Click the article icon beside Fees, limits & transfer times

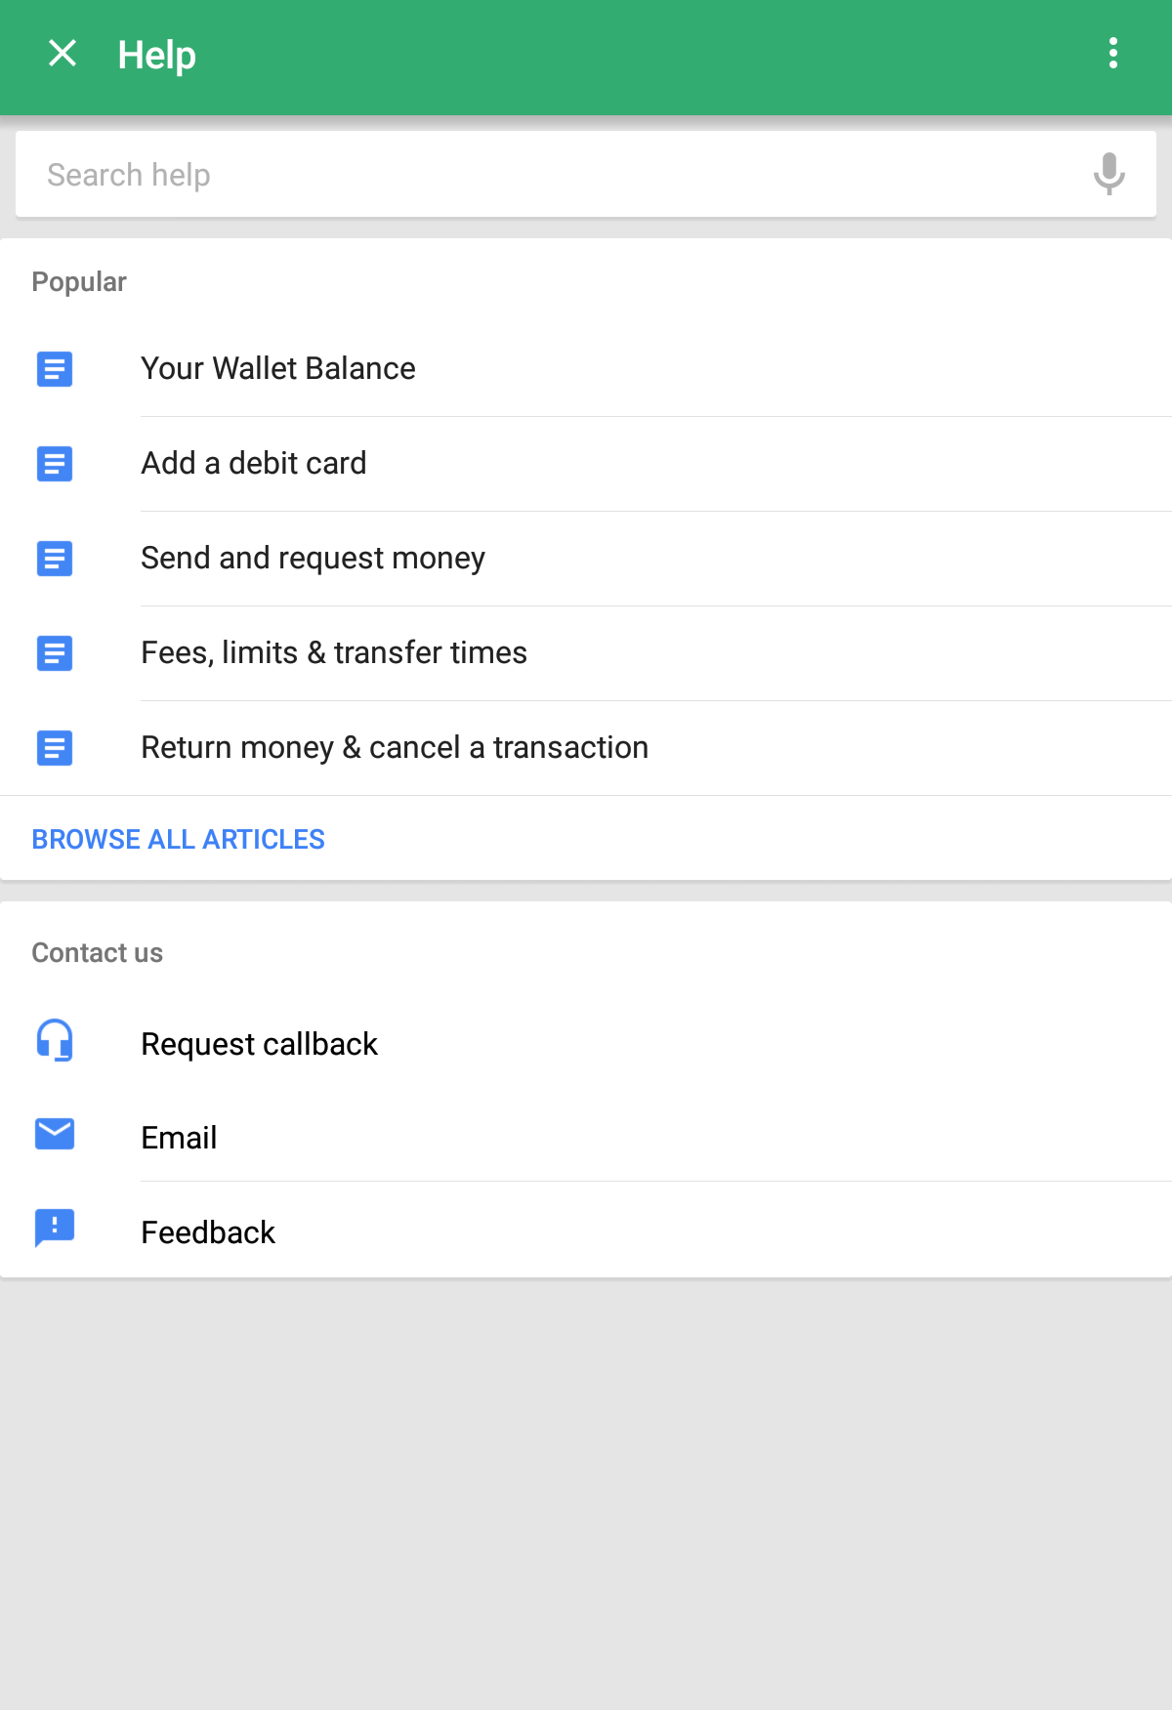tap(55, 653)
